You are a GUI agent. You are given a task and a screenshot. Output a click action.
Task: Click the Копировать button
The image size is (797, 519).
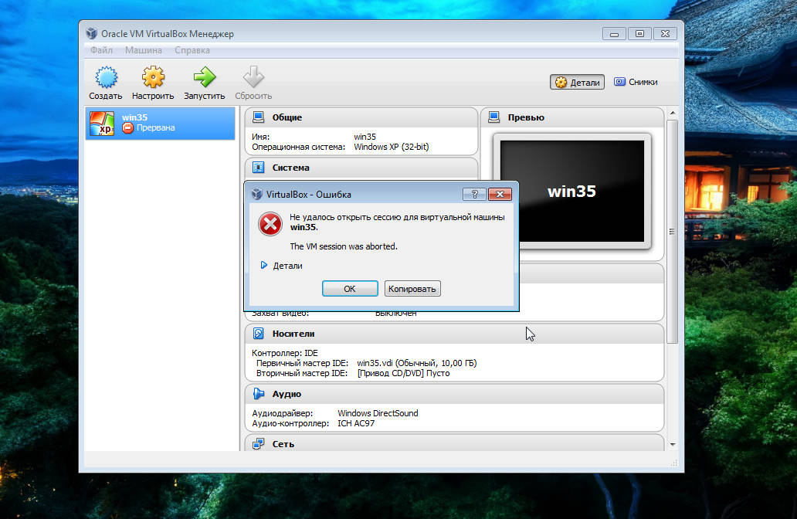[x=412, y=289]
